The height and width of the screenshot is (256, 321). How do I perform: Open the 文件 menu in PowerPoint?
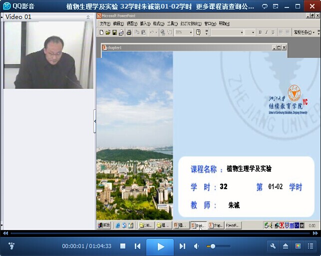pyautogui.click(x=105, y=24)
